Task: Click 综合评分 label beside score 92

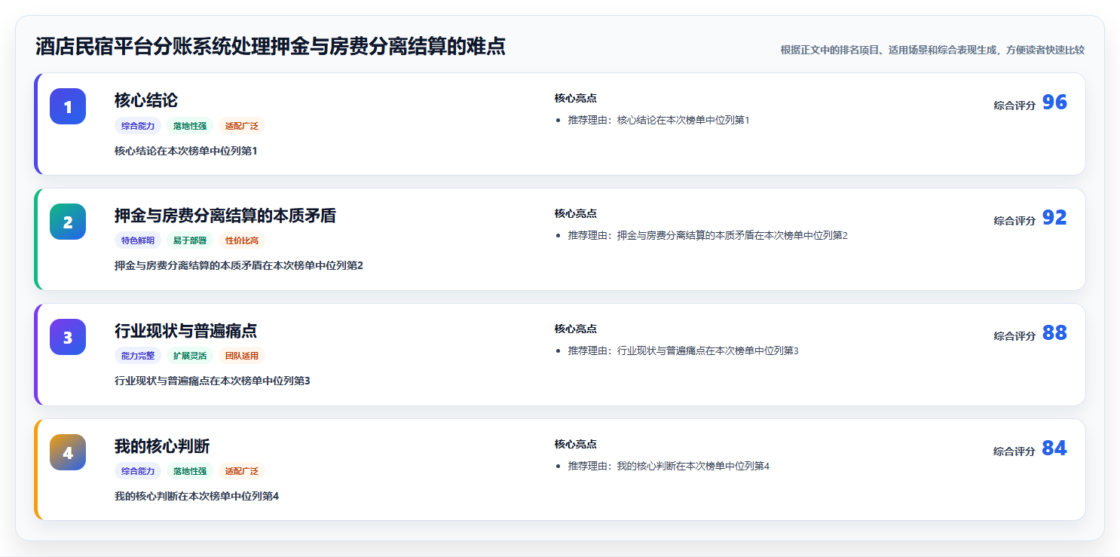Action: (1014, 221)
